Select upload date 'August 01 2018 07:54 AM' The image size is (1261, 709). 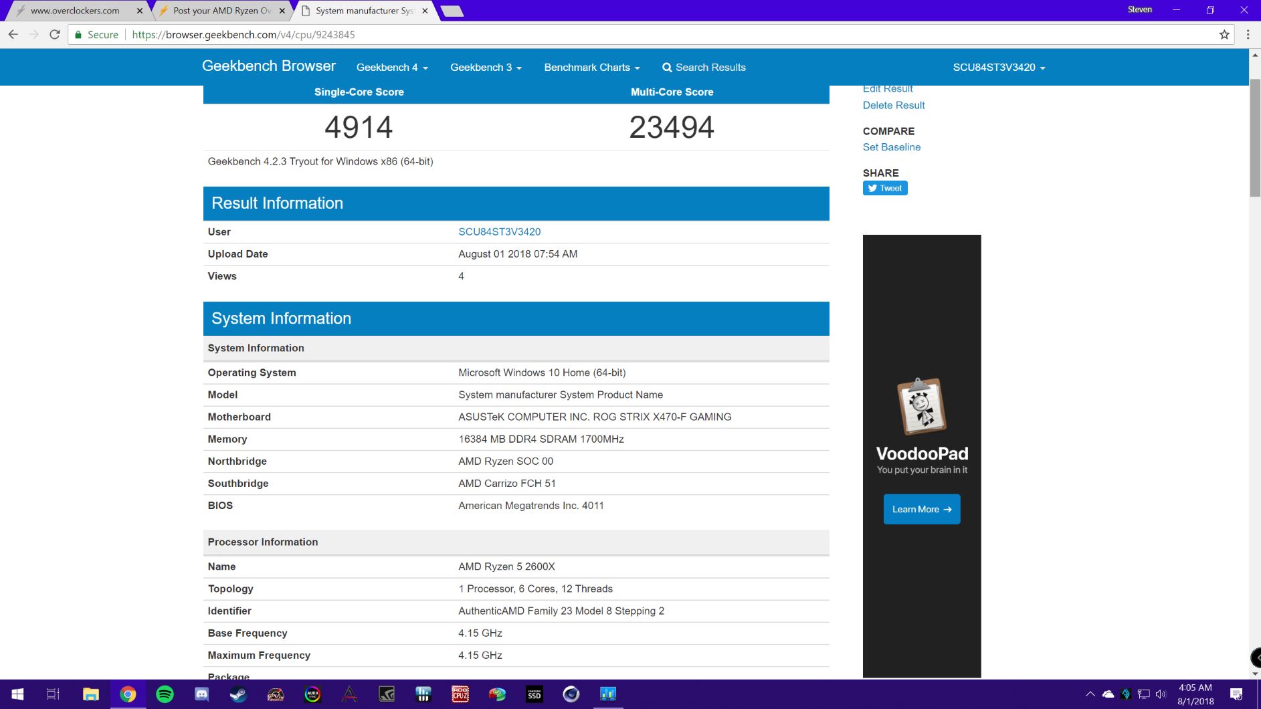click(x=518, y=254)
